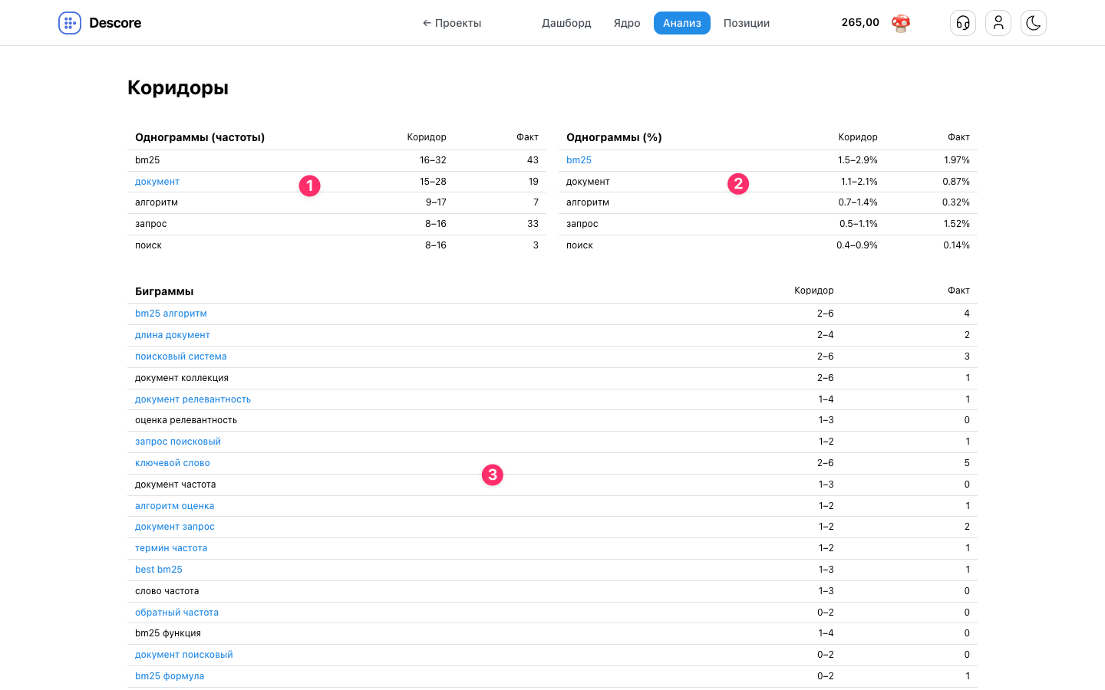The height and width of the screenshot is (690, 1105).
Task: Click the Коридоры page heading
Action: click(x=178, y=87)
